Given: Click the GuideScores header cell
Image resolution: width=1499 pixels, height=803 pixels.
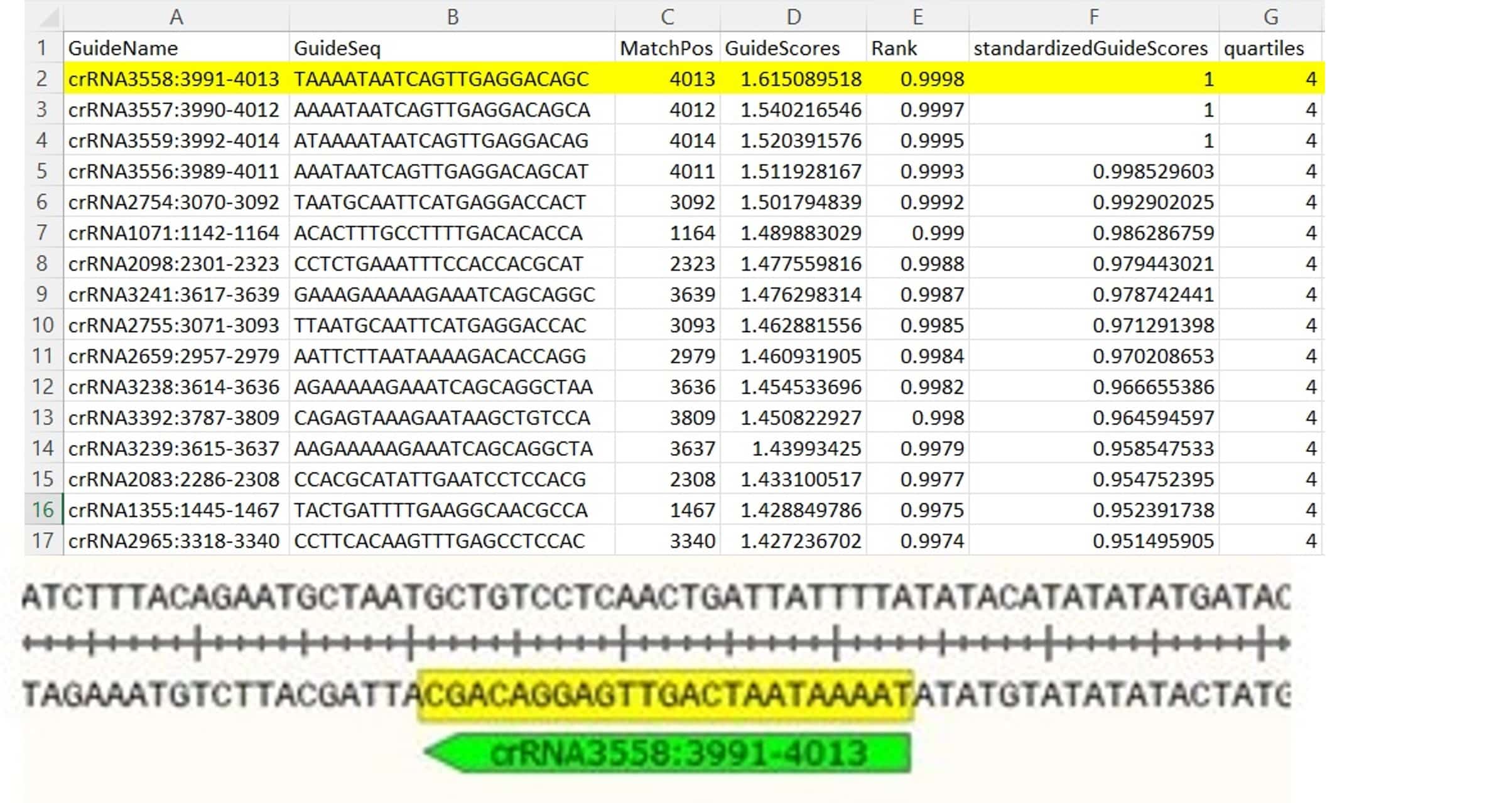Looking at the screenshot, I should [x=793, y=48].
